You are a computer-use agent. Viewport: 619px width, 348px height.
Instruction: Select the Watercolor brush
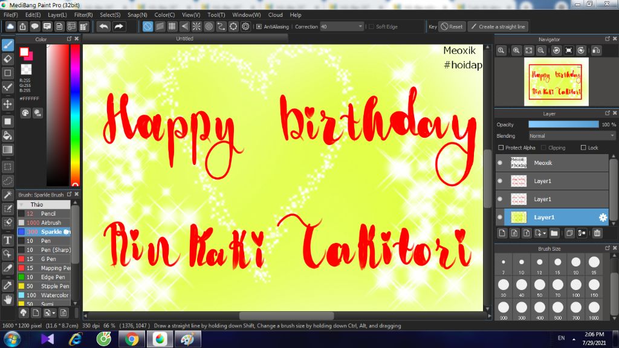click(x=44, y=295)
